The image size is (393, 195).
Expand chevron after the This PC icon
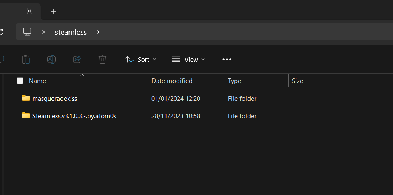43,32
